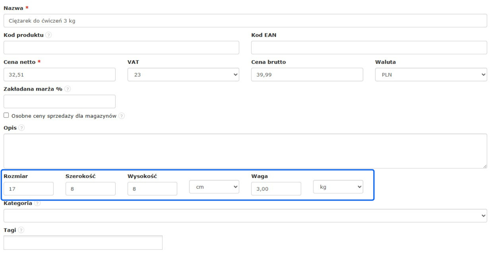Click help icon next to Tagi label

click(x=21, y=230)
